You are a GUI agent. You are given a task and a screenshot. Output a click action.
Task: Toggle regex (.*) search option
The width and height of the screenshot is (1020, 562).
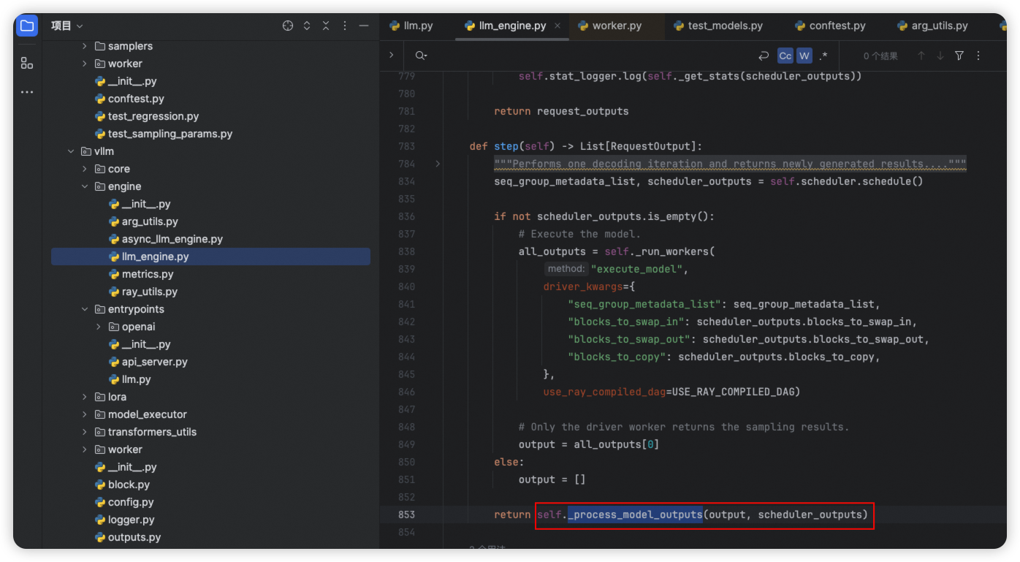(x=823, y=56)
